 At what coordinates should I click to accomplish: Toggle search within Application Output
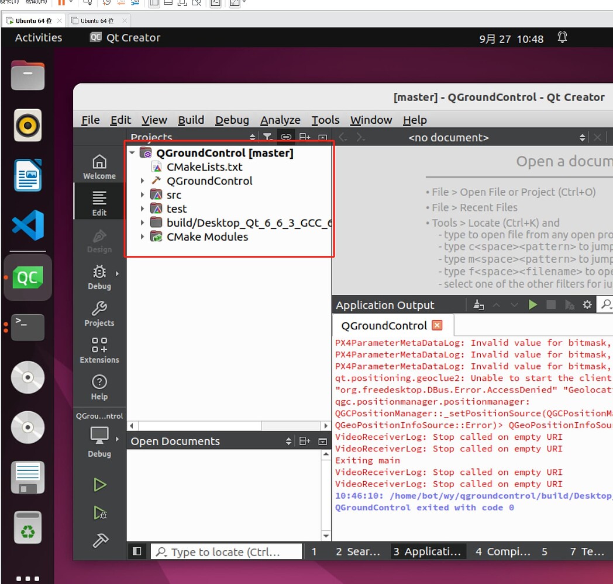click(607, 304)
